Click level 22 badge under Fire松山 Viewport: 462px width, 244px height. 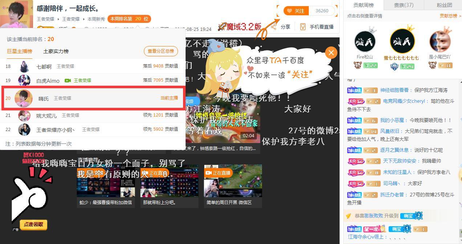370,65
